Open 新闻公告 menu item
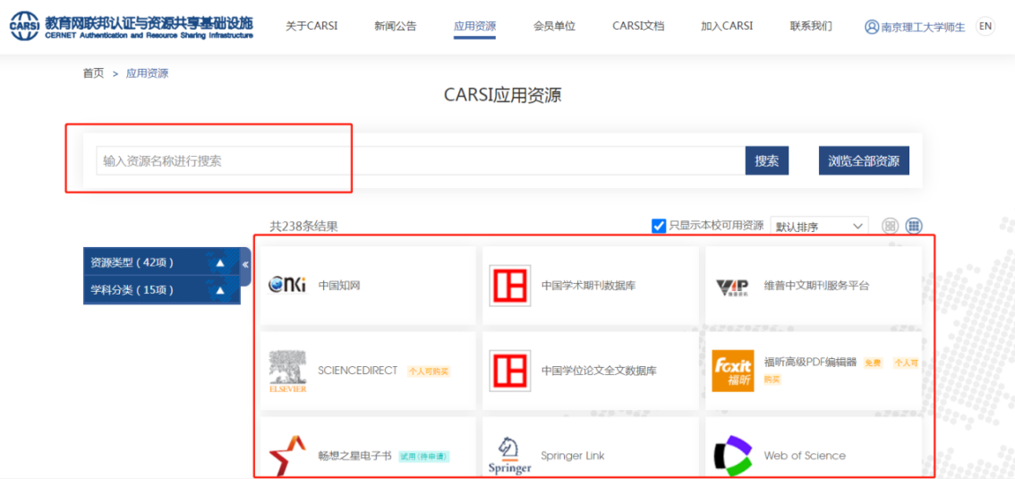Screen dimensions: 1015x479 [396, 27]
